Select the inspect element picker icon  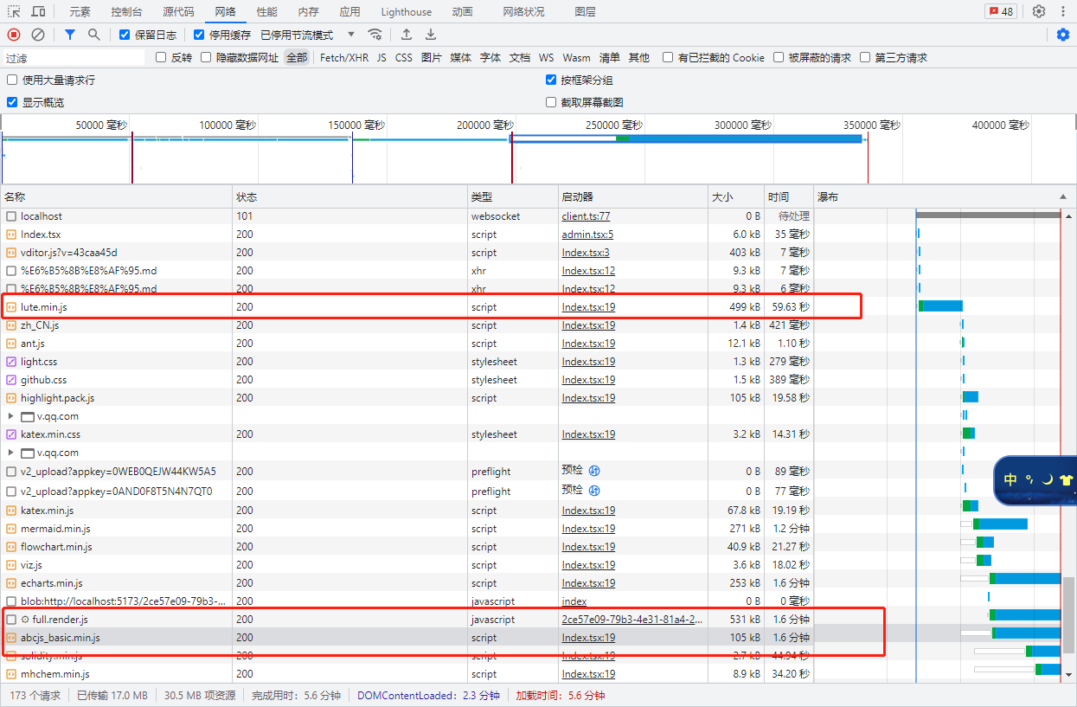tap(15, 11)
